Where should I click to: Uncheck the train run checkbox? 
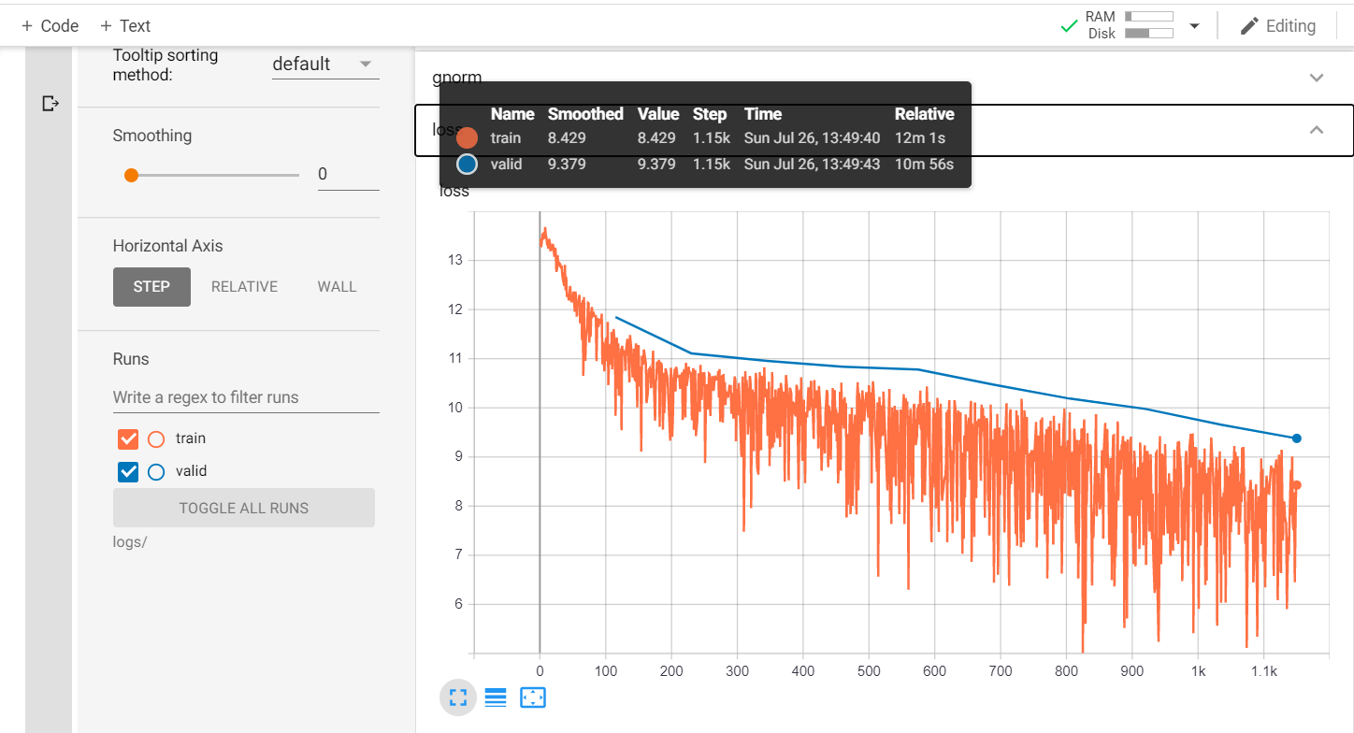[127, 438]
